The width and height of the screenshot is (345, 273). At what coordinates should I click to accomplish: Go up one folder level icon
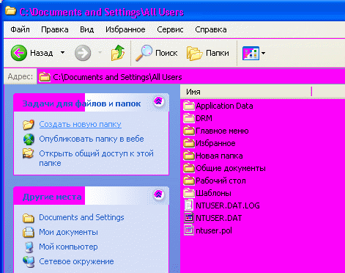pyautogui.click(x=118, y=53)
